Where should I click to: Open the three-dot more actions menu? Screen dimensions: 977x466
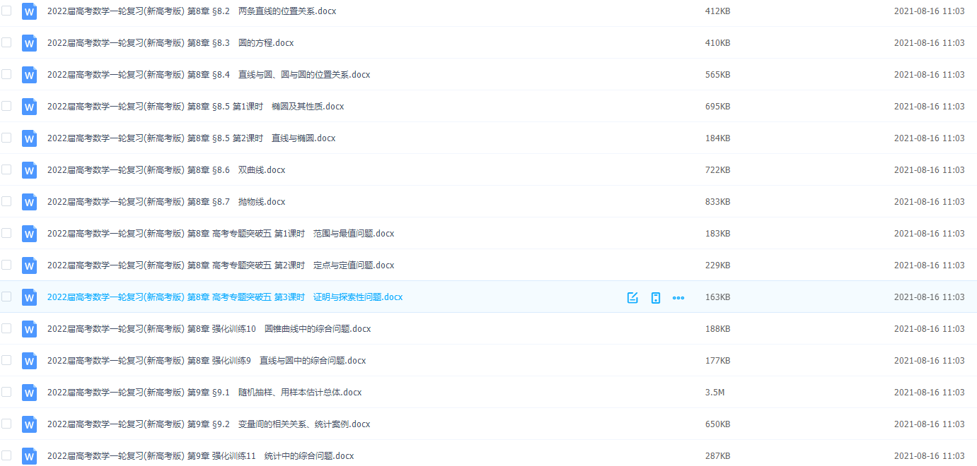pos(678,297)
